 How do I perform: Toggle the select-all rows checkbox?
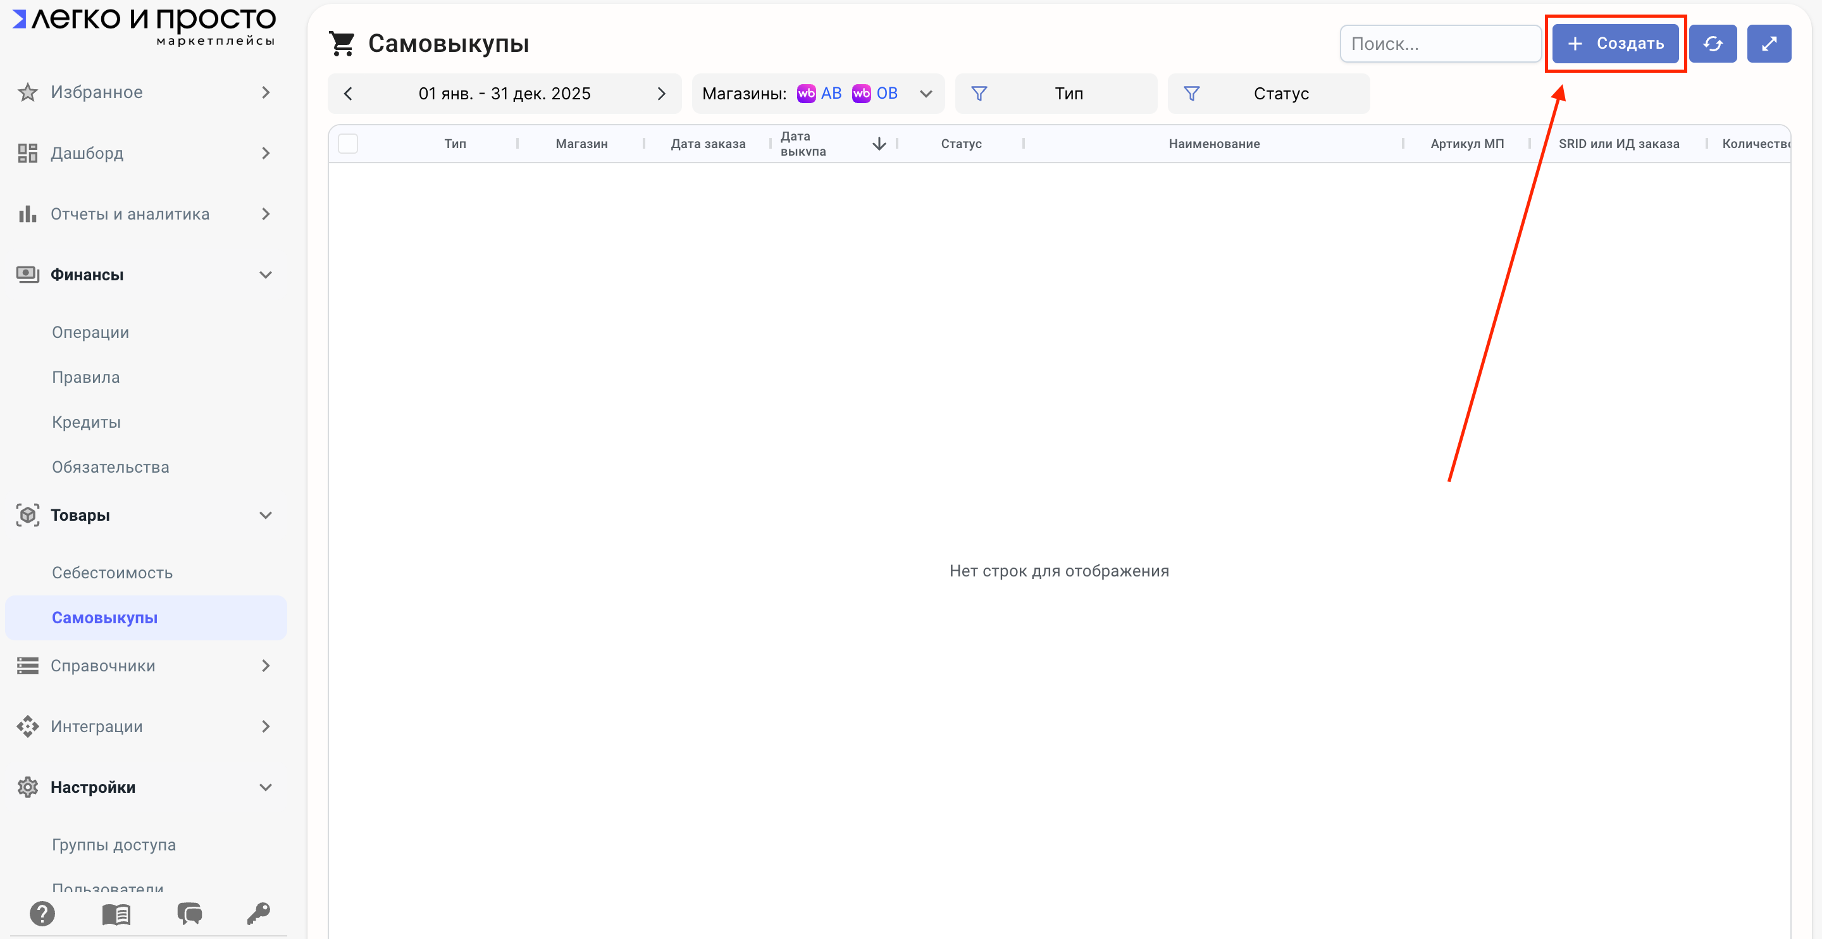pos(348,144)
